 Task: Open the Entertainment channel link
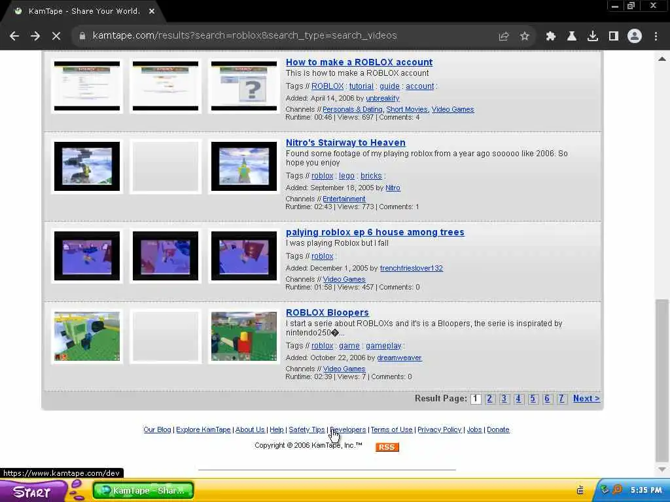[344, 199]
